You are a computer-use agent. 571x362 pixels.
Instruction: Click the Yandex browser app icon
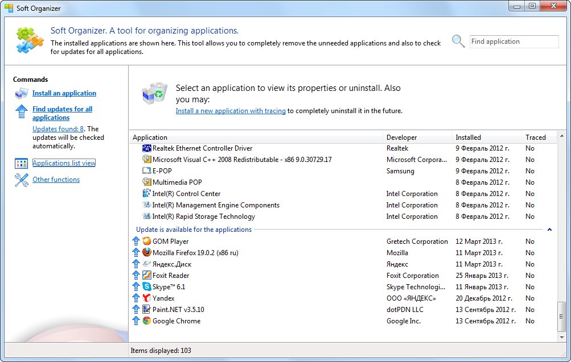coord(147,298)
